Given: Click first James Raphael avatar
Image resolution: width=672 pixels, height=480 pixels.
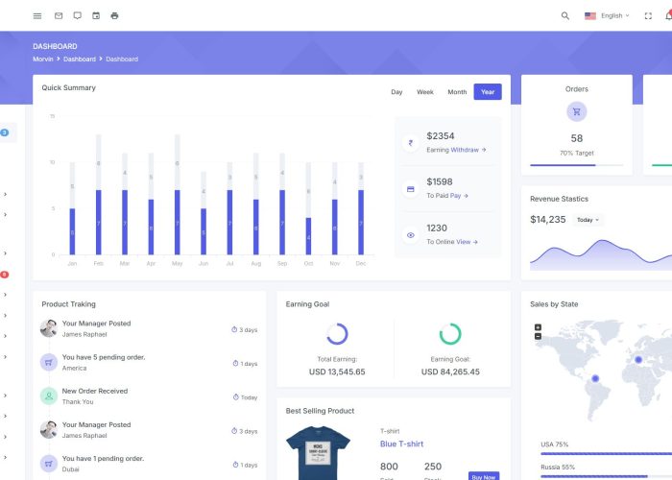Looking at the screenshot, I should [x=48, y=328].
